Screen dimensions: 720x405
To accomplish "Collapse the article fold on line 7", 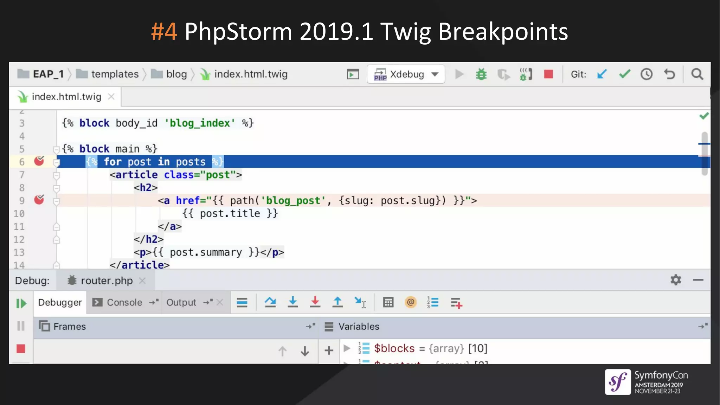I will coord(56,175).
